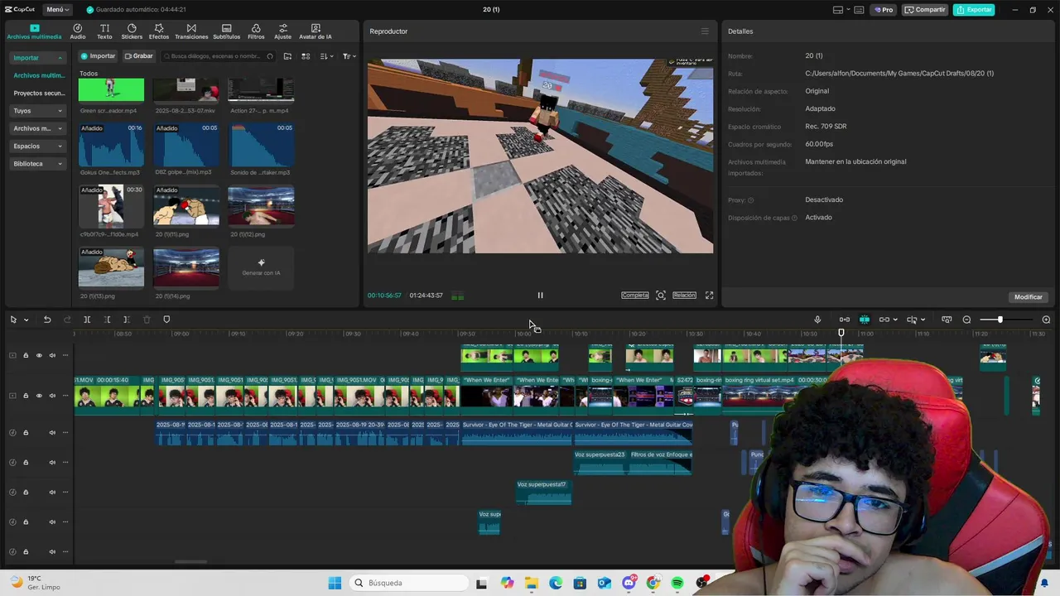This screenshot has width=1060, height=596.
Task: Click the timeline horizontal scrollbar
Action: coord(191,562)
